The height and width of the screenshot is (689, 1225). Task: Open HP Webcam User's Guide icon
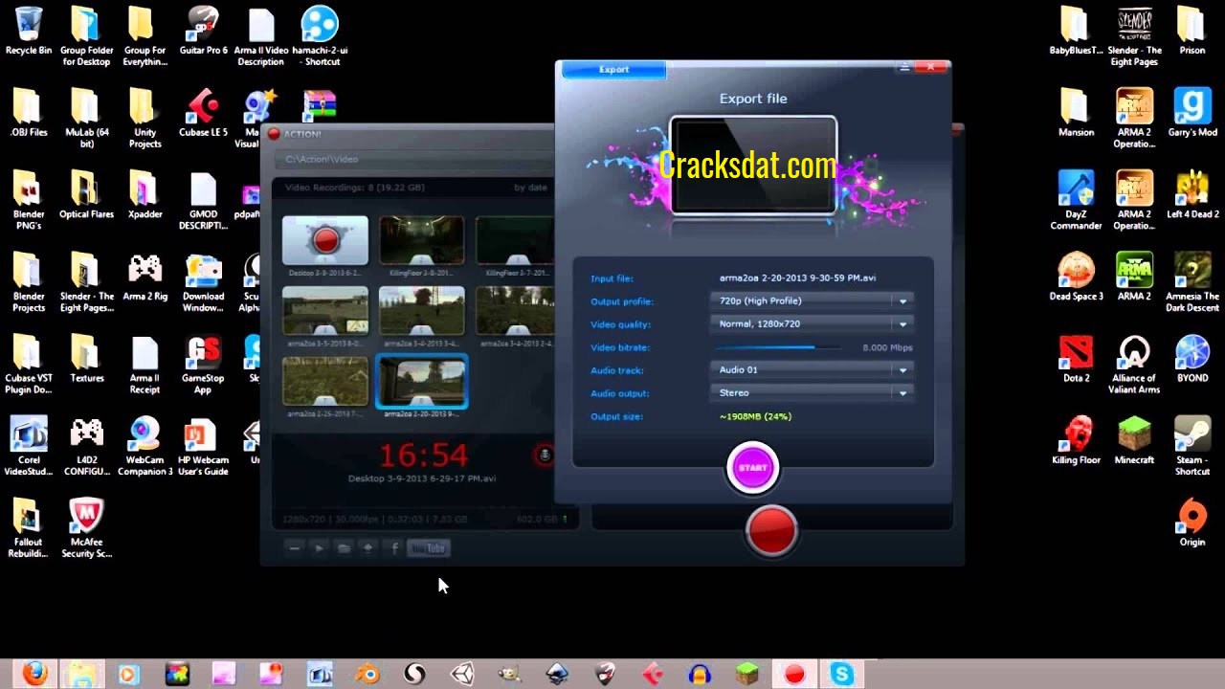coord(203,446)
